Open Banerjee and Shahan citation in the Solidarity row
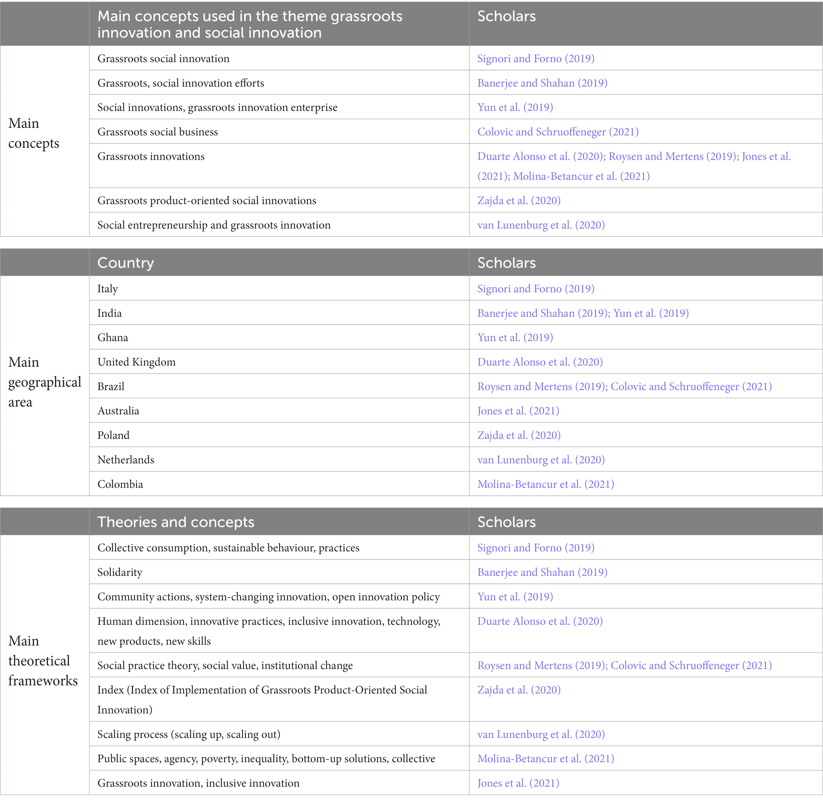 (x=542, y=572)
